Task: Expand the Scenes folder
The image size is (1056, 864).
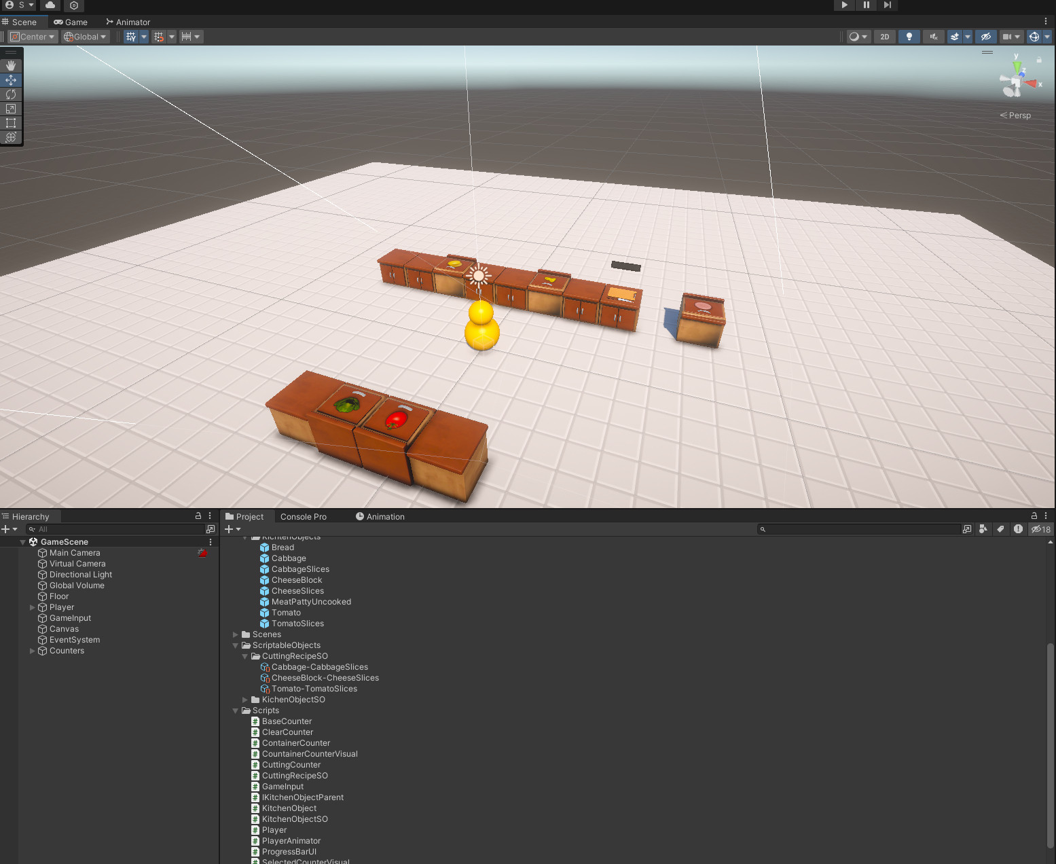Action: (x=236, y=634)
